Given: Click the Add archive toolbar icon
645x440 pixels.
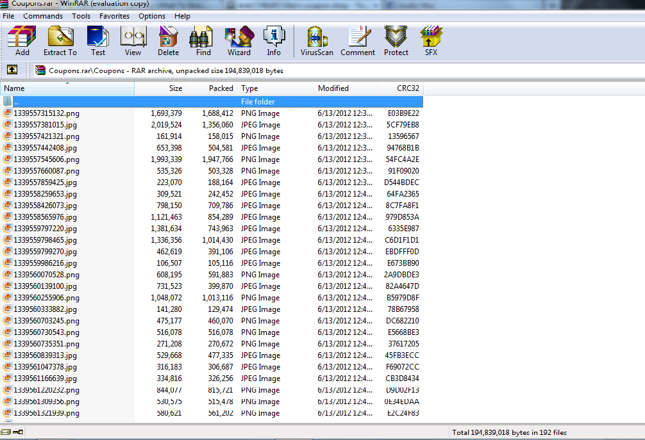Looking at the screenshot, I should click(22, 41).
